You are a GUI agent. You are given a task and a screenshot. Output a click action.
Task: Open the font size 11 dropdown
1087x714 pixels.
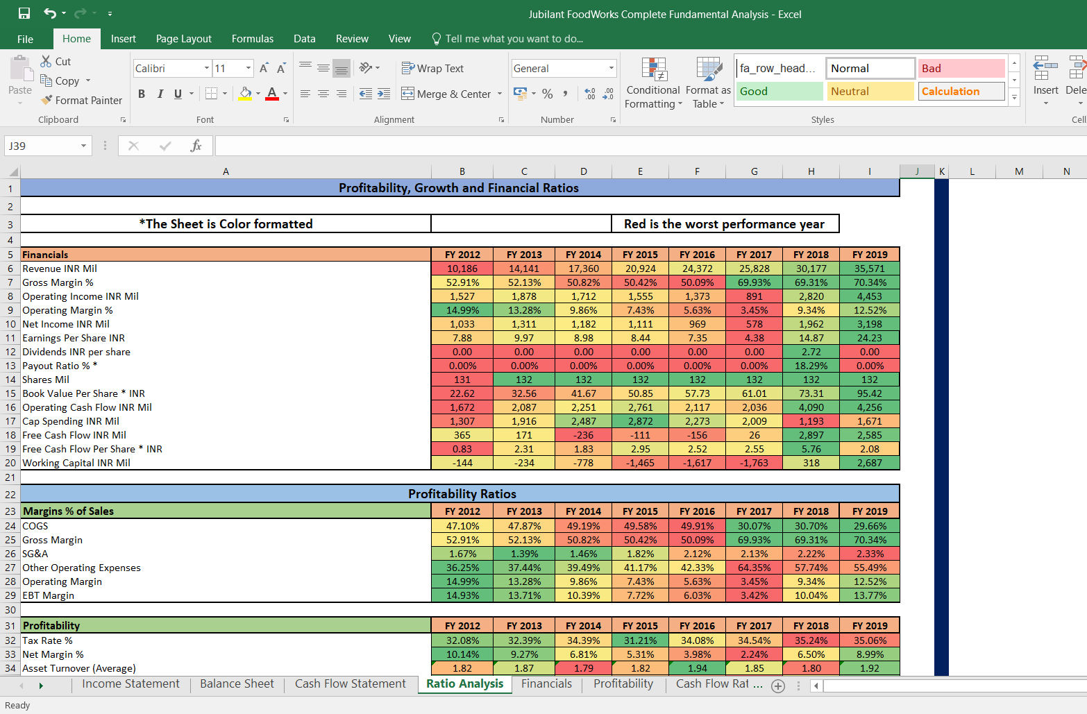(x=248, y=68)
